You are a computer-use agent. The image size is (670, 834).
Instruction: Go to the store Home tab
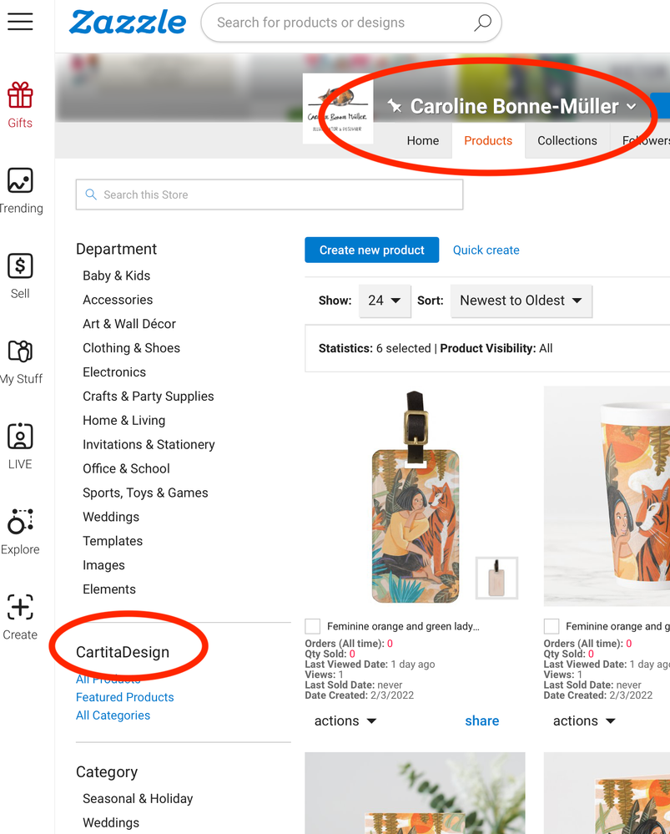click(423, 140)
